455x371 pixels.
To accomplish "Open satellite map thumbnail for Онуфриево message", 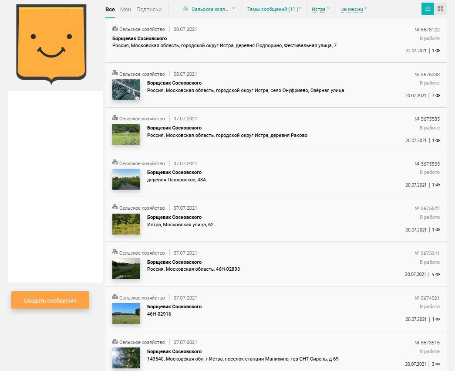I will tap(126, 90).
